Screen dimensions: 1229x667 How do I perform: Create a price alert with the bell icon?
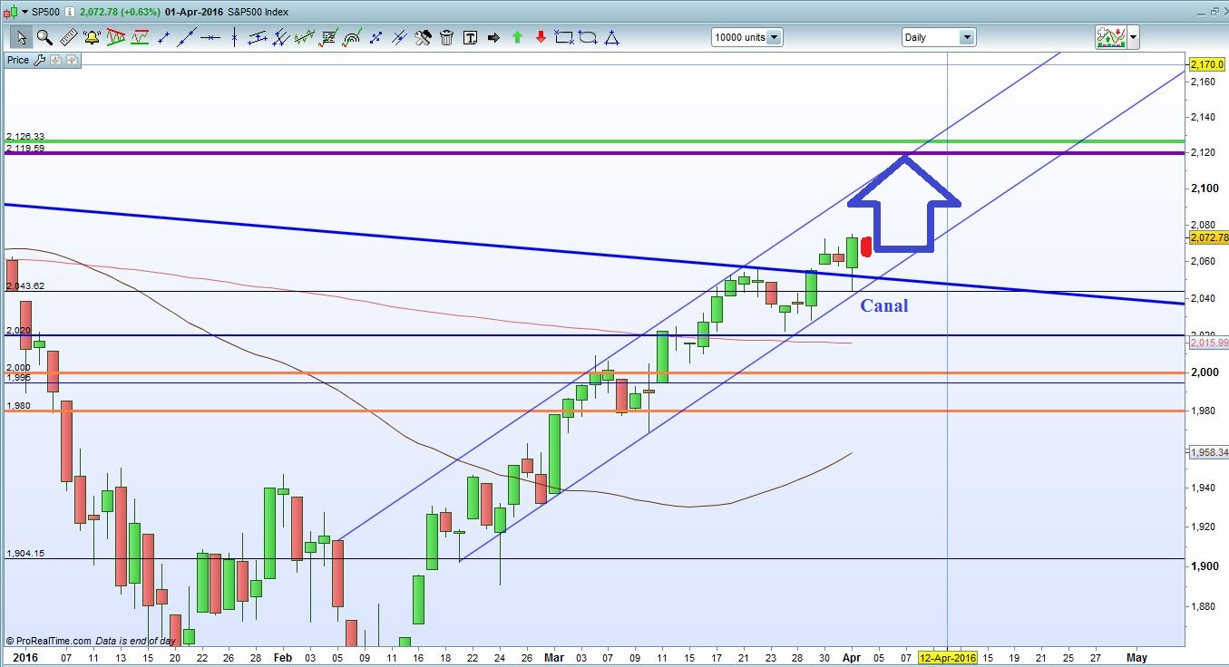pos(92,37)
